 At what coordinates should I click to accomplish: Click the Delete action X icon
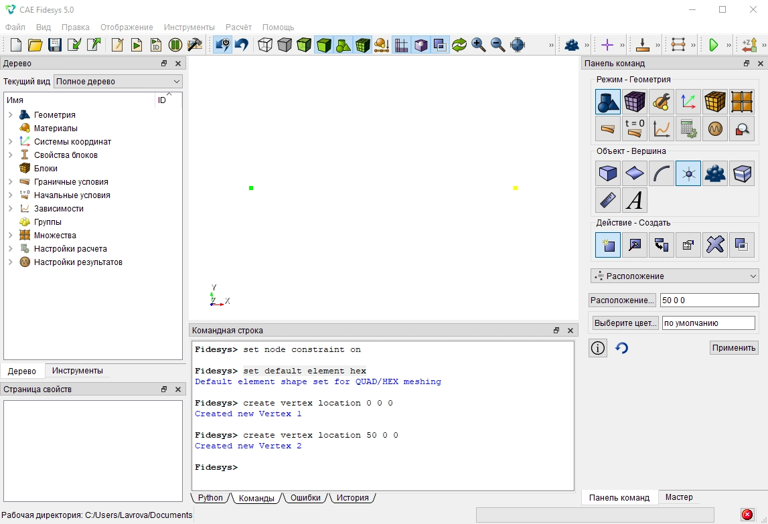point(715,245)
